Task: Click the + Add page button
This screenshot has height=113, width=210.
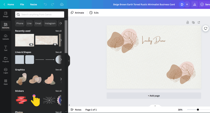Action: click(154, 96)
